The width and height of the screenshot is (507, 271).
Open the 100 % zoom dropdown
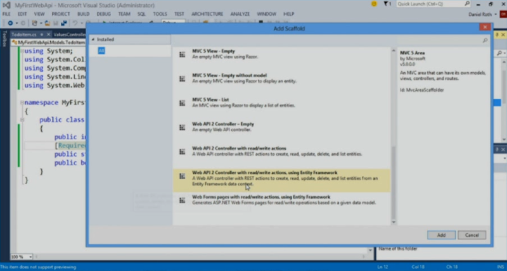point(30,257)
